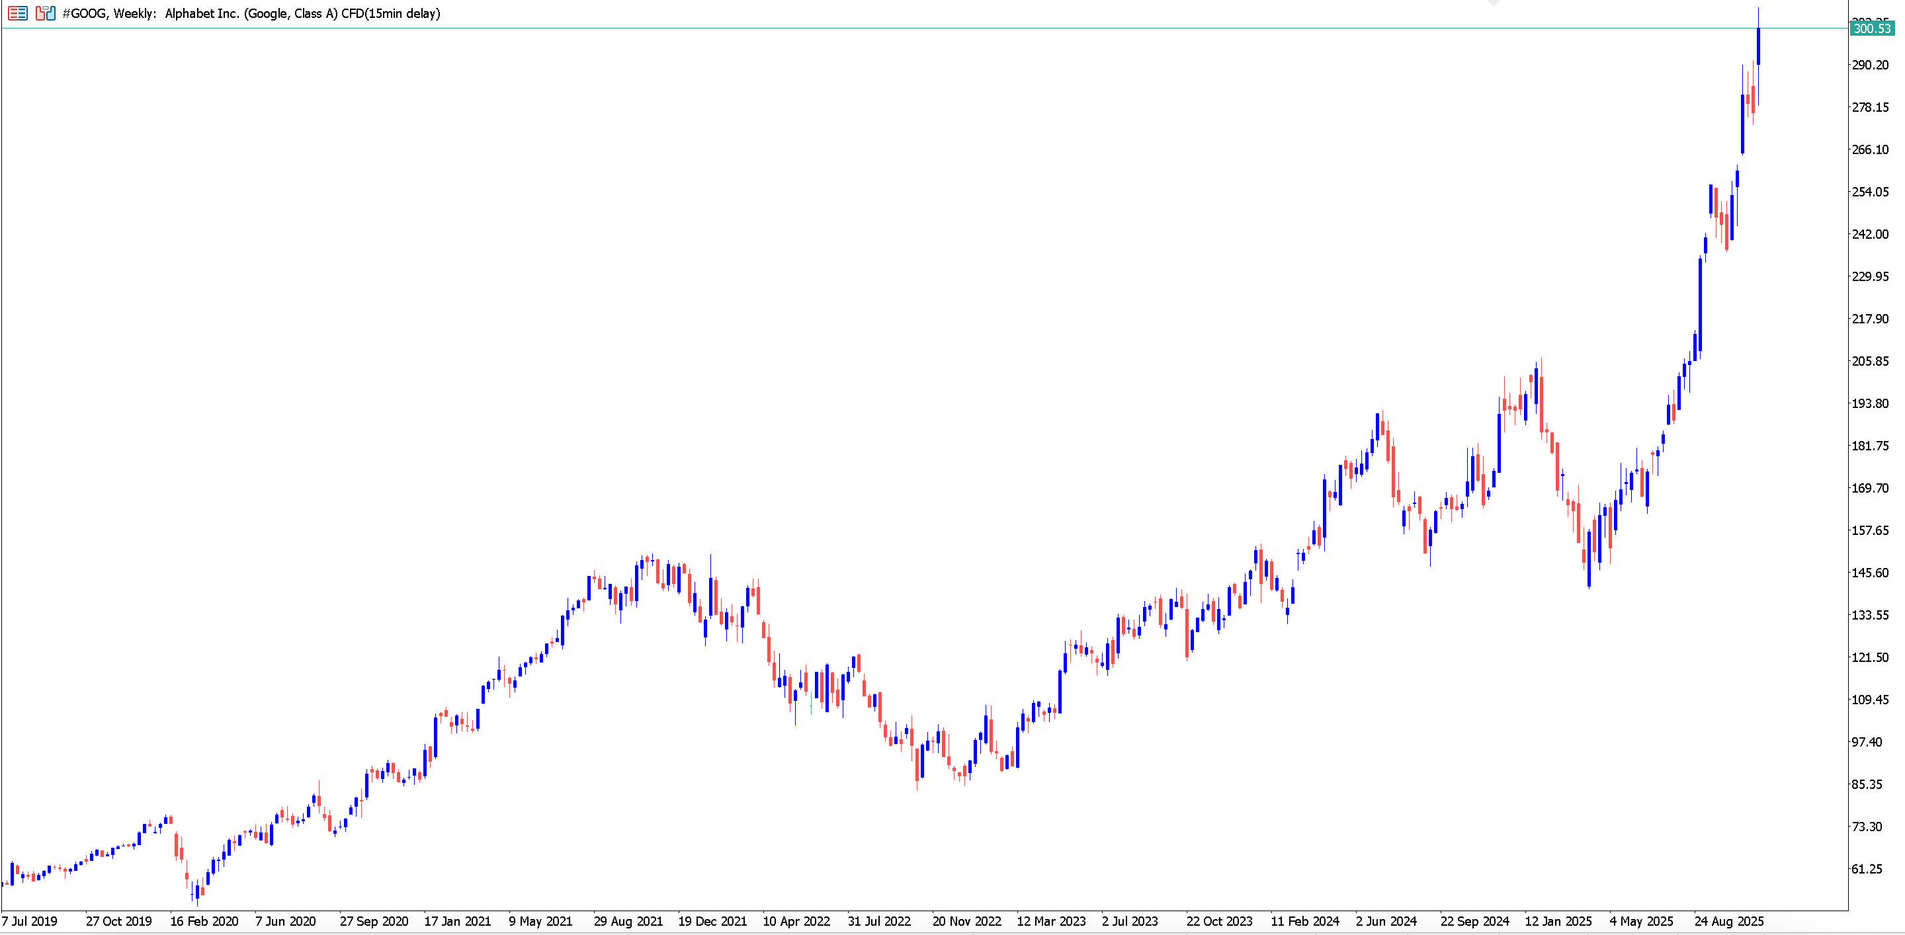
Task: Click the 24 Aug 2025 date label
Action: pyautogui.click(x=1729, y=921)
